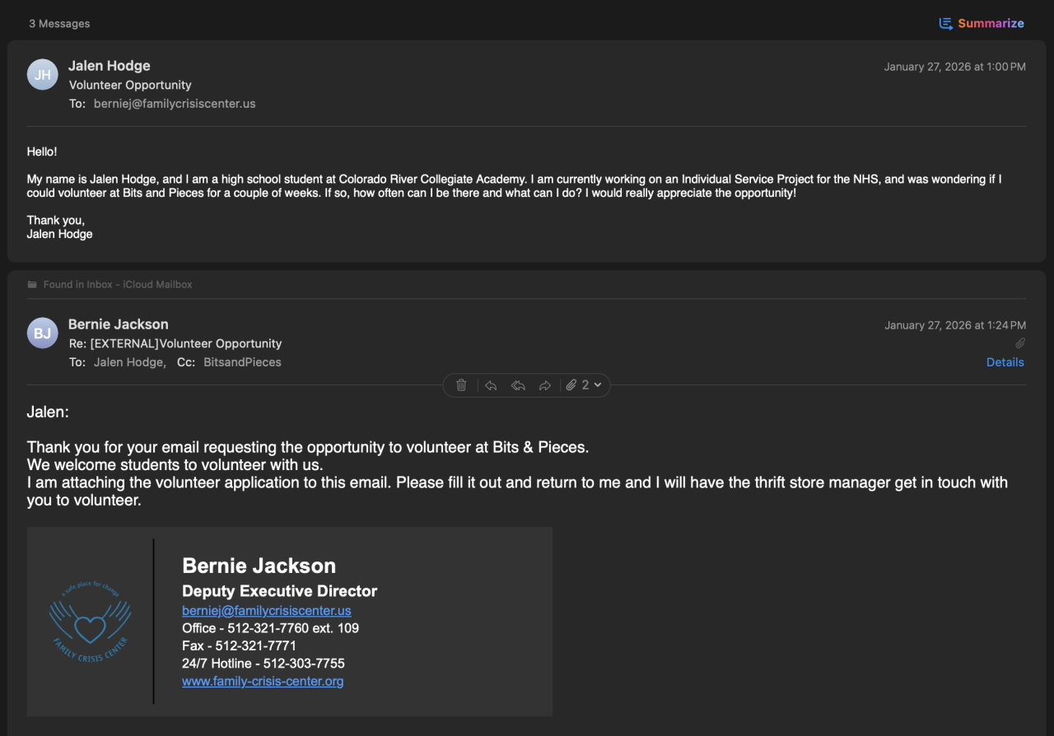
Task: Click the Jalen Hodge recipient in To field
Action: pyautogui.click(x=128, y=362)
